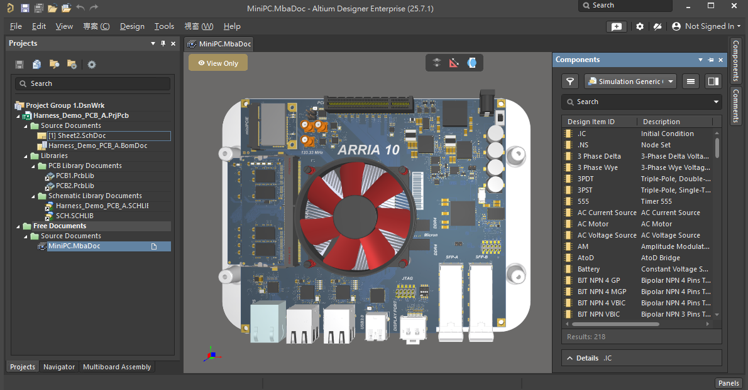Toggle the details pane layout button in Components
The width and height of the screenshot is (748, 390).
tap(713, 82)
